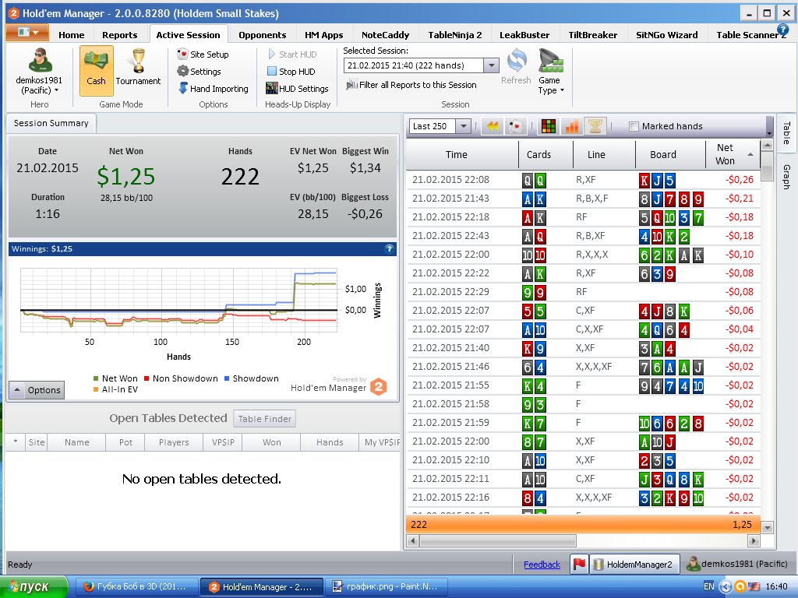798x598 pixels.
Task: Expand the graph Options button
Action: (x=37, y=390)
